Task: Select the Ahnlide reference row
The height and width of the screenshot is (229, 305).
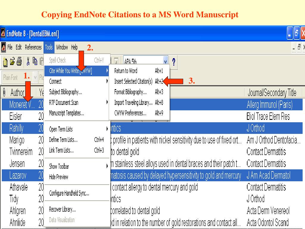Action: pos(152,222)
